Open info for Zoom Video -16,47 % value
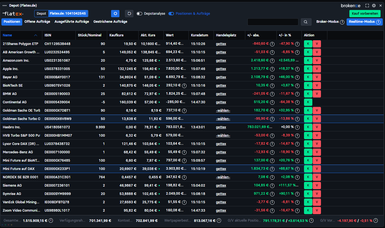 (x=297, y=210)
